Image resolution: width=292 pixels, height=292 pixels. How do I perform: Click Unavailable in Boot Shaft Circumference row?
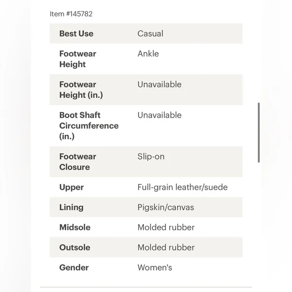coord(160,115)
